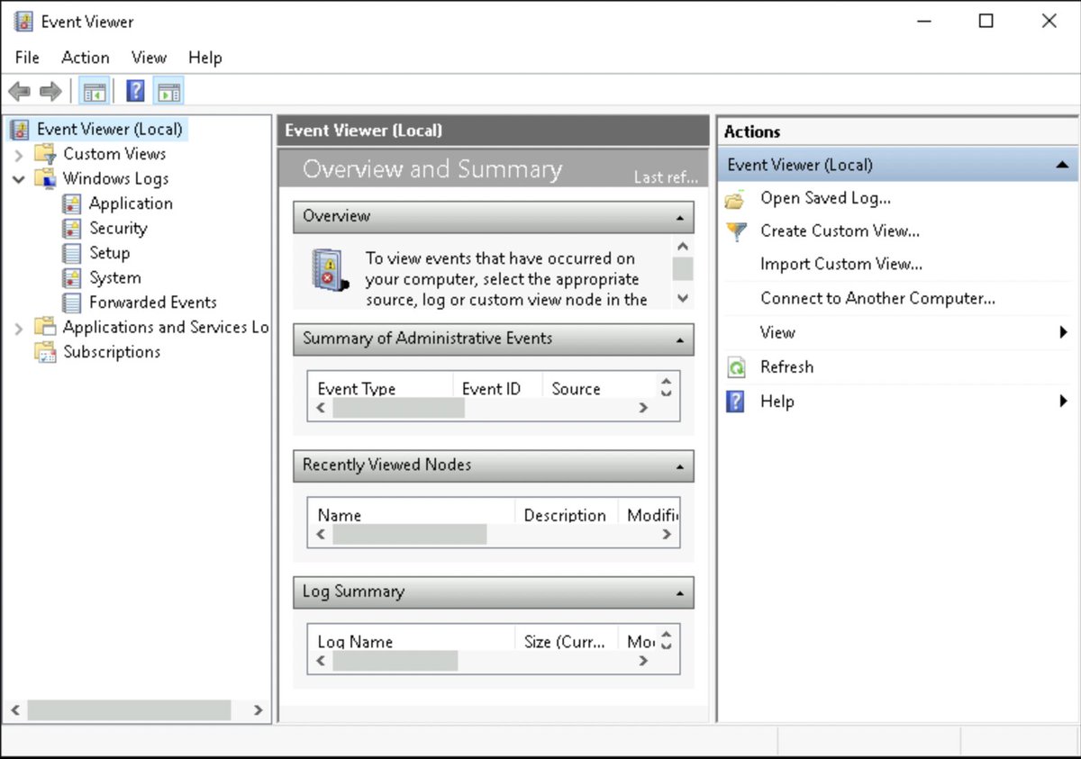The image size is (1081, 759).
Task: Select the Subscriptions tree item
Action: [x=112, y=352]
